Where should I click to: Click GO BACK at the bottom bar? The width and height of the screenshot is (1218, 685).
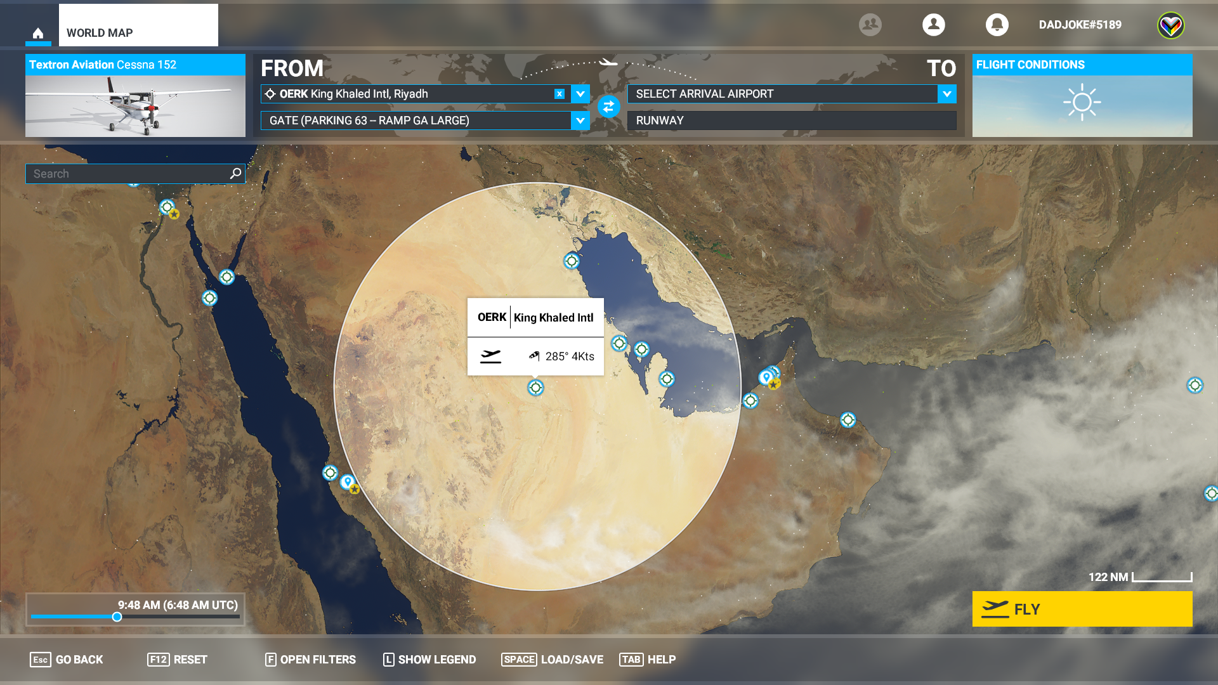pos(66,660)
